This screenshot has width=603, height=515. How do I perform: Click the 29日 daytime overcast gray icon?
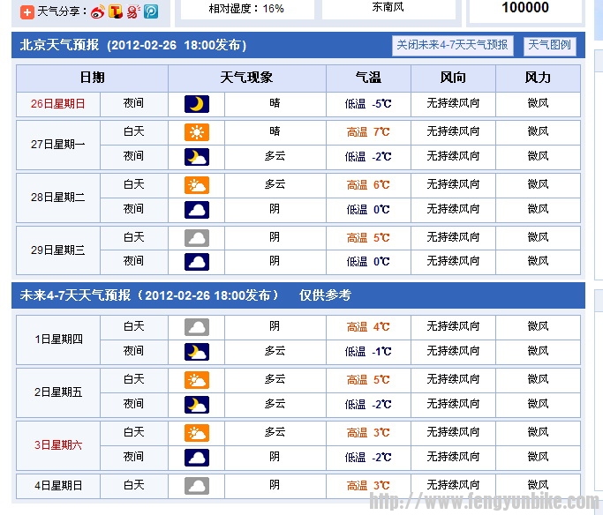(197, 238)
